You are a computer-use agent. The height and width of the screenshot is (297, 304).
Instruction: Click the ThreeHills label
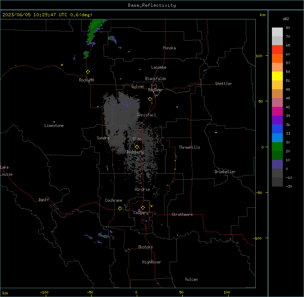tap(190, 147)
